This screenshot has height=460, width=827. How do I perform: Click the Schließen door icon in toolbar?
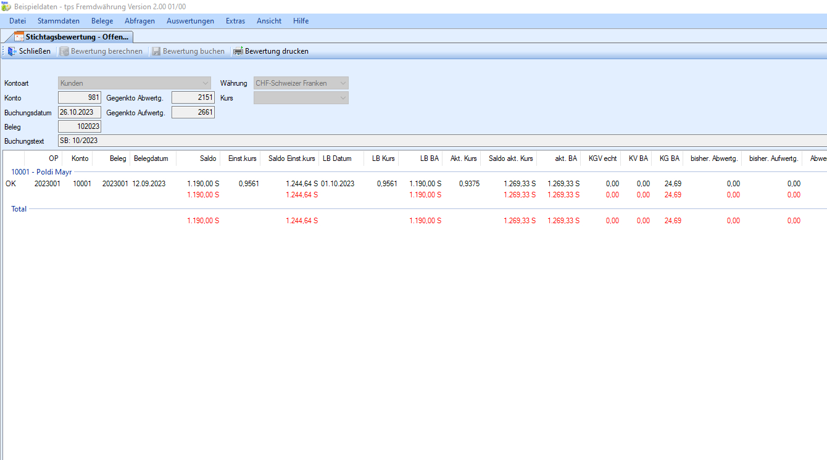[12, 51]
